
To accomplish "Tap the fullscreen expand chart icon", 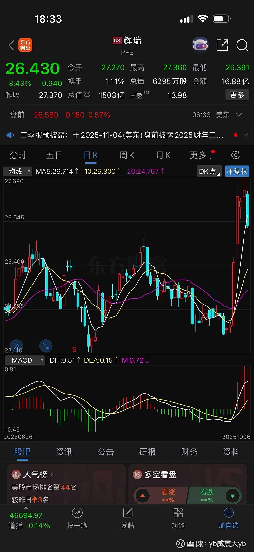I will coord(46,346).
